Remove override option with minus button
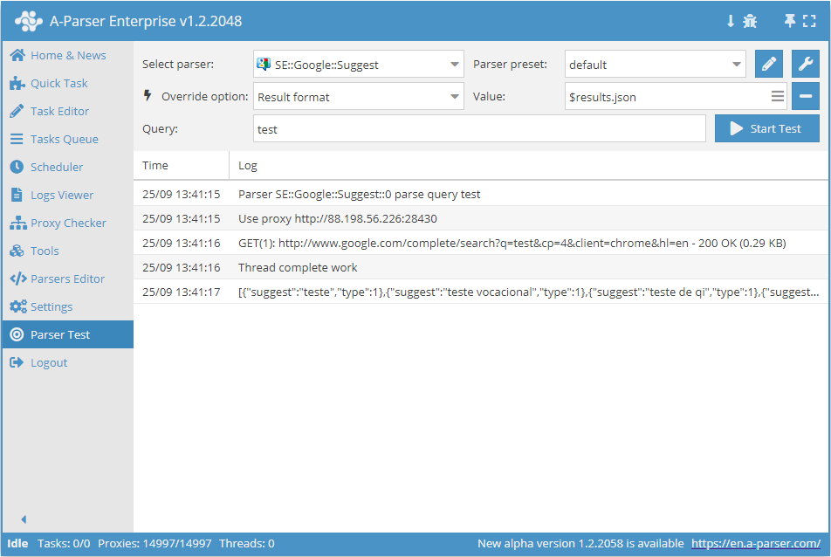 point(806,97)
